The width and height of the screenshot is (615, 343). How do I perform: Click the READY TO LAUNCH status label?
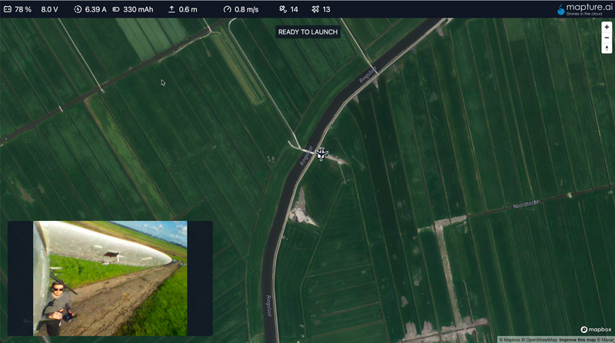point(307,31)
